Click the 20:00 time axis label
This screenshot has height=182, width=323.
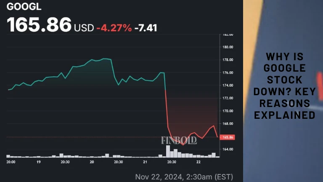[11, 162]
